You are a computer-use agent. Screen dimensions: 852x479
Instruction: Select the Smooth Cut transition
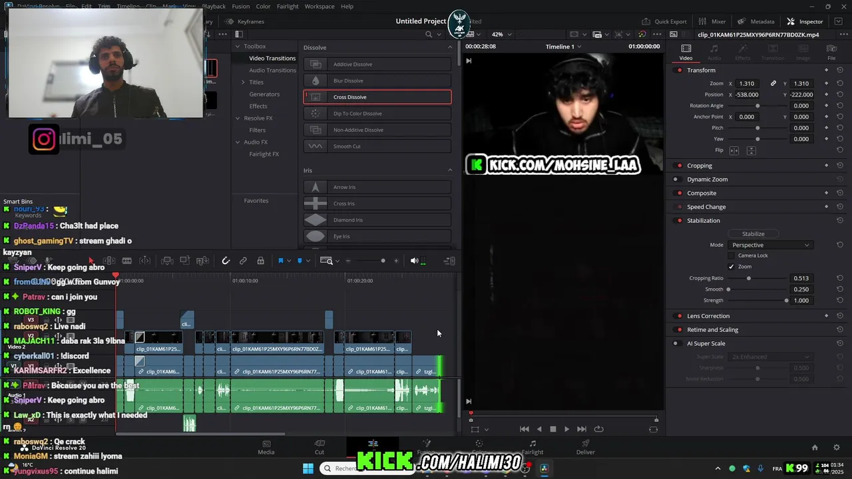(377, 146)
